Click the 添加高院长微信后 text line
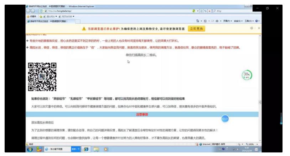Viewport: 290px width, 156px height. click(x=42, y=122)
